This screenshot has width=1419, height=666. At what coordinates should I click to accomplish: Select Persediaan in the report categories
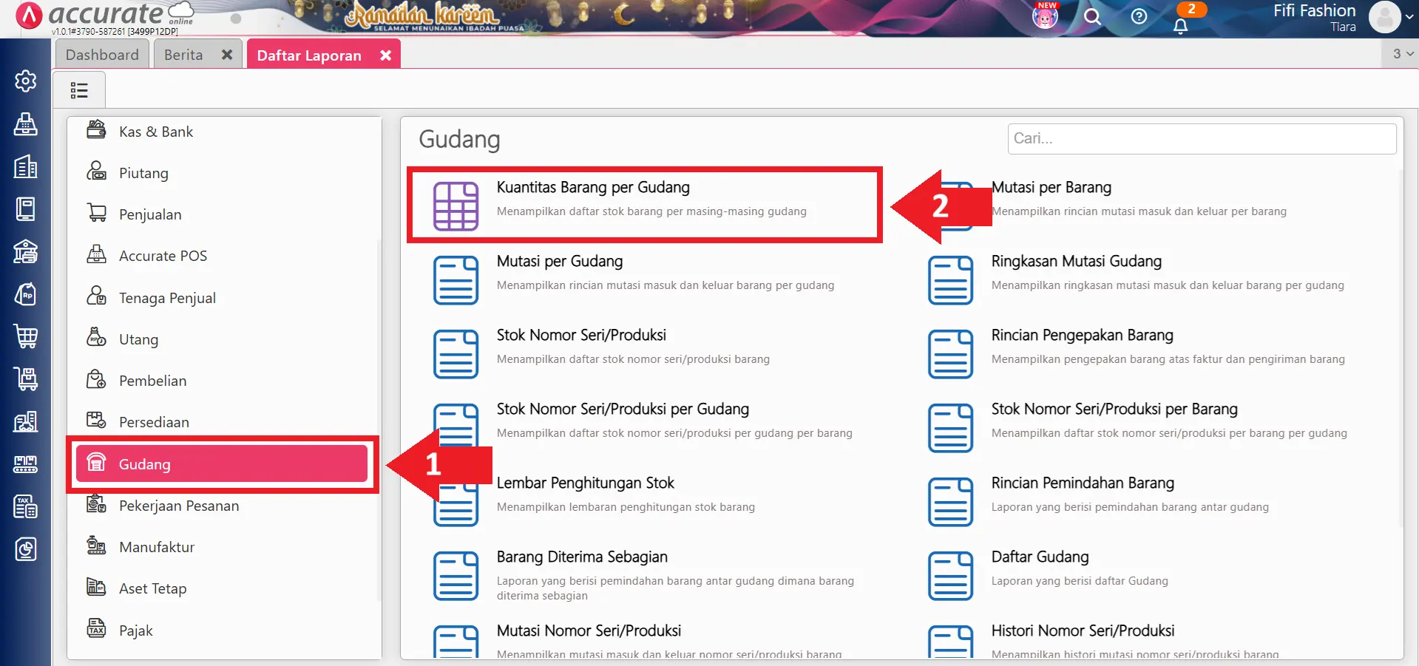[x=154, y=422]
